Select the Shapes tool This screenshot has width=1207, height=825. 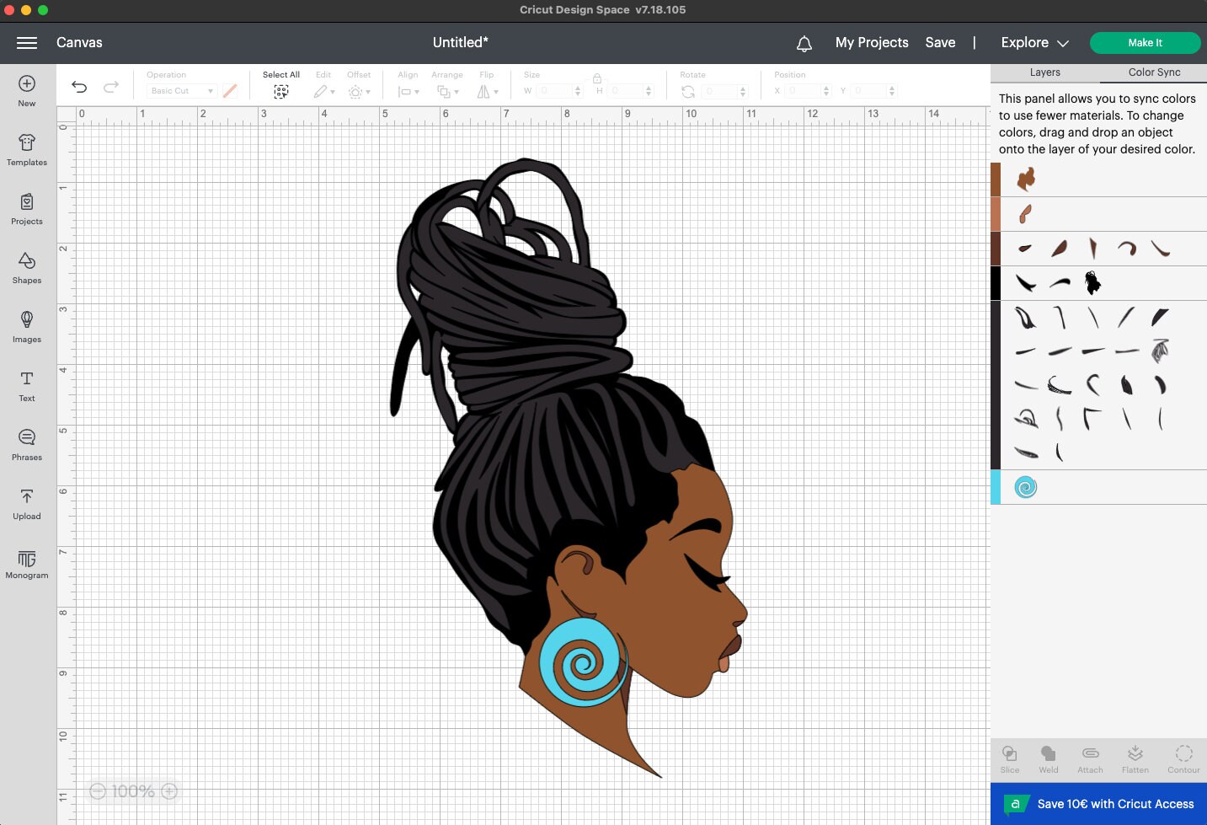coord(26,268)
